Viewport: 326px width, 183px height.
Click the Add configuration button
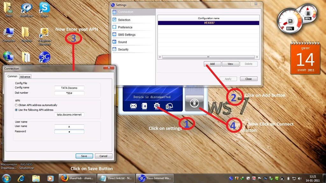212,64
